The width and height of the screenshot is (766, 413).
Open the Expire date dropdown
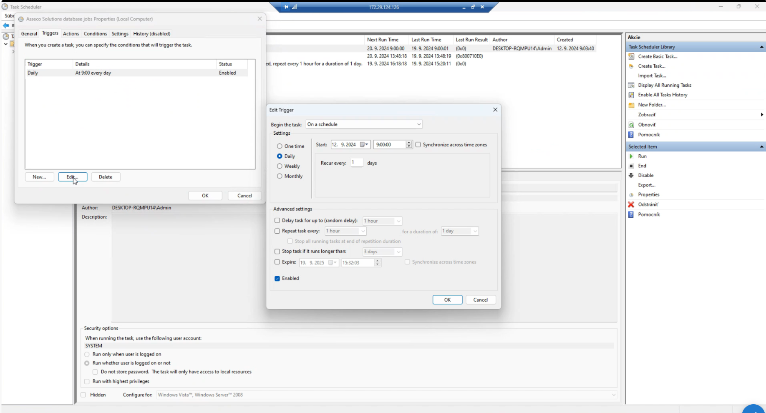point(333,262)
